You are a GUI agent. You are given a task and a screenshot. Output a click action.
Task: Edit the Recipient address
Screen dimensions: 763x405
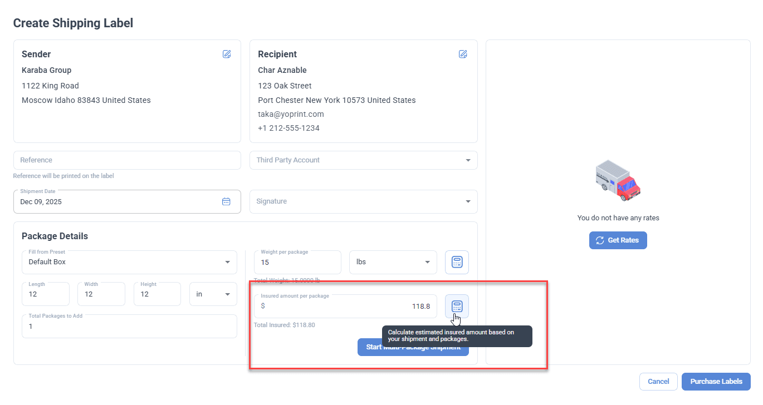click(x=463, y=54)
